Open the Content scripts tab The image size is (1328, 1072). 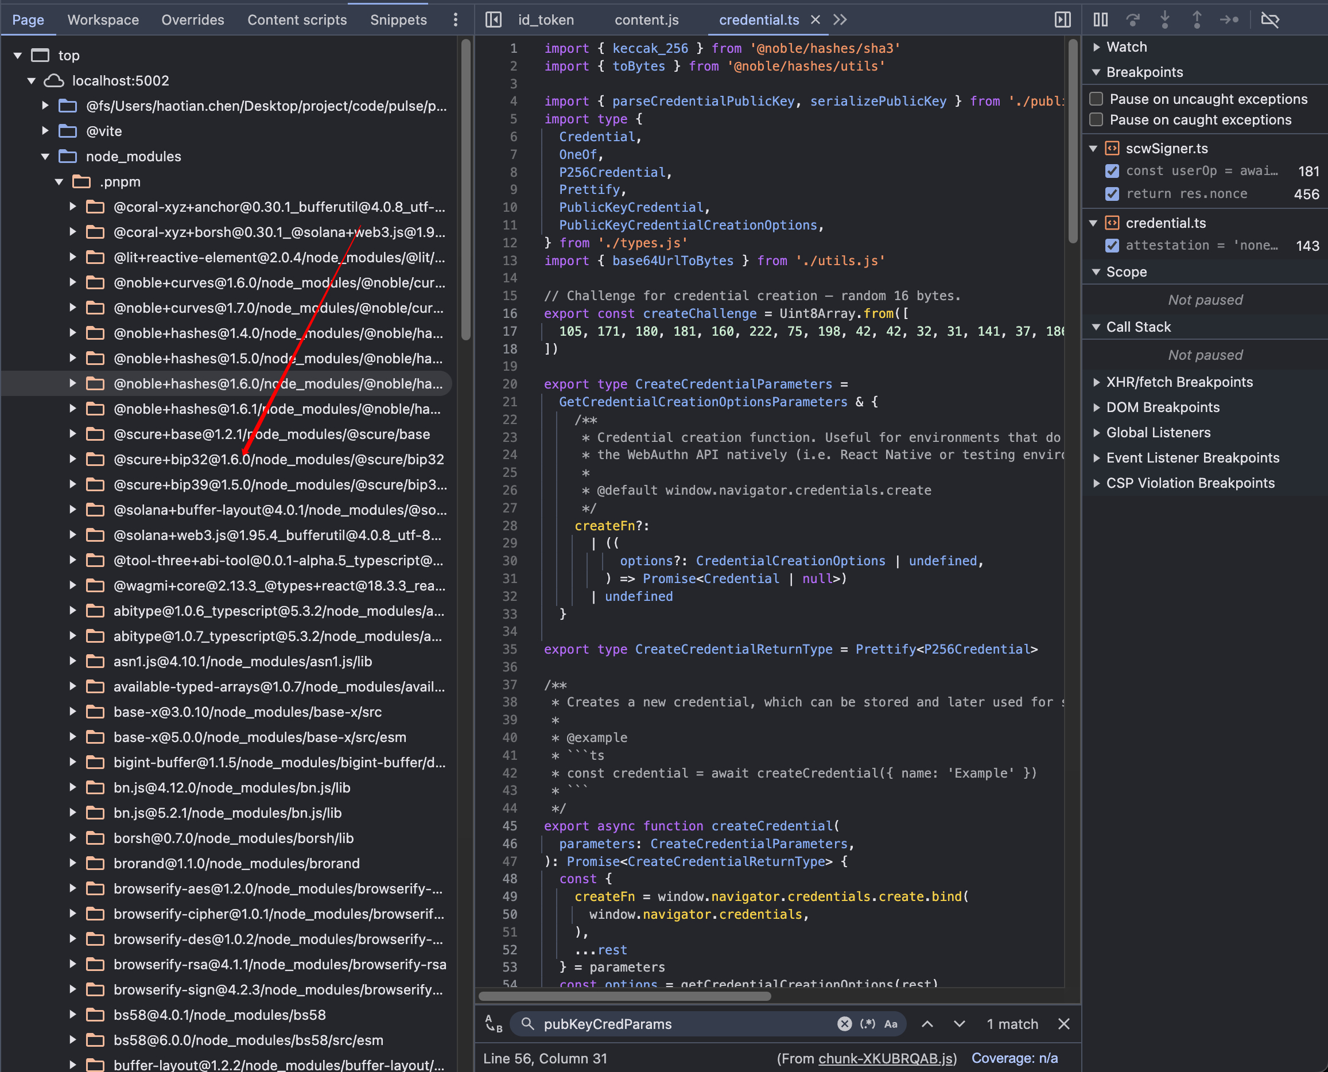297,20
